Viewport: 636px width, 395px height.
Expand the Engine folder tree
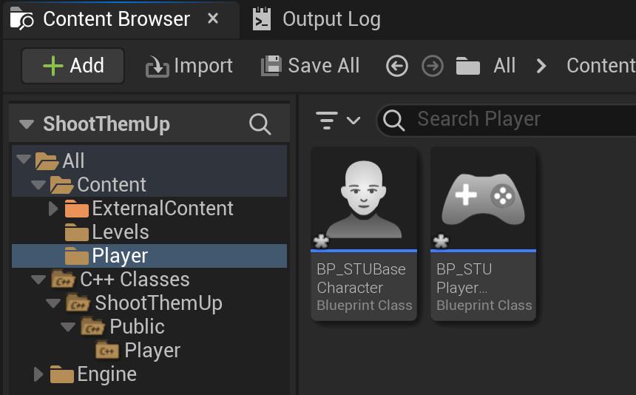pyautogui.click(x=38, y=374)
